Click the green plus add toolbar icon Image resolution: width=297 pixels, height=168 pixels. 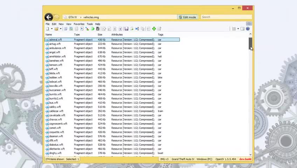154,29
